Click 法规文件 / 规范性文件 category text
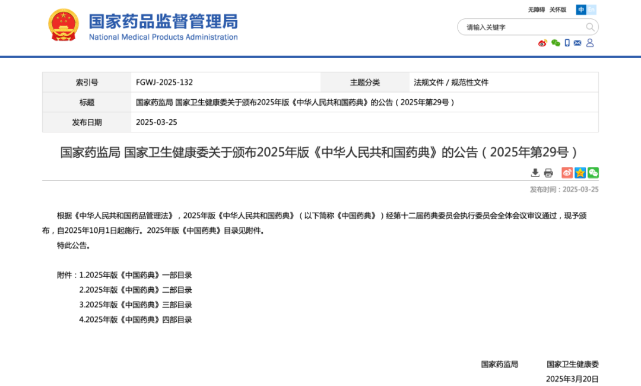Screen dimensions: 641x386 (451, 82)
